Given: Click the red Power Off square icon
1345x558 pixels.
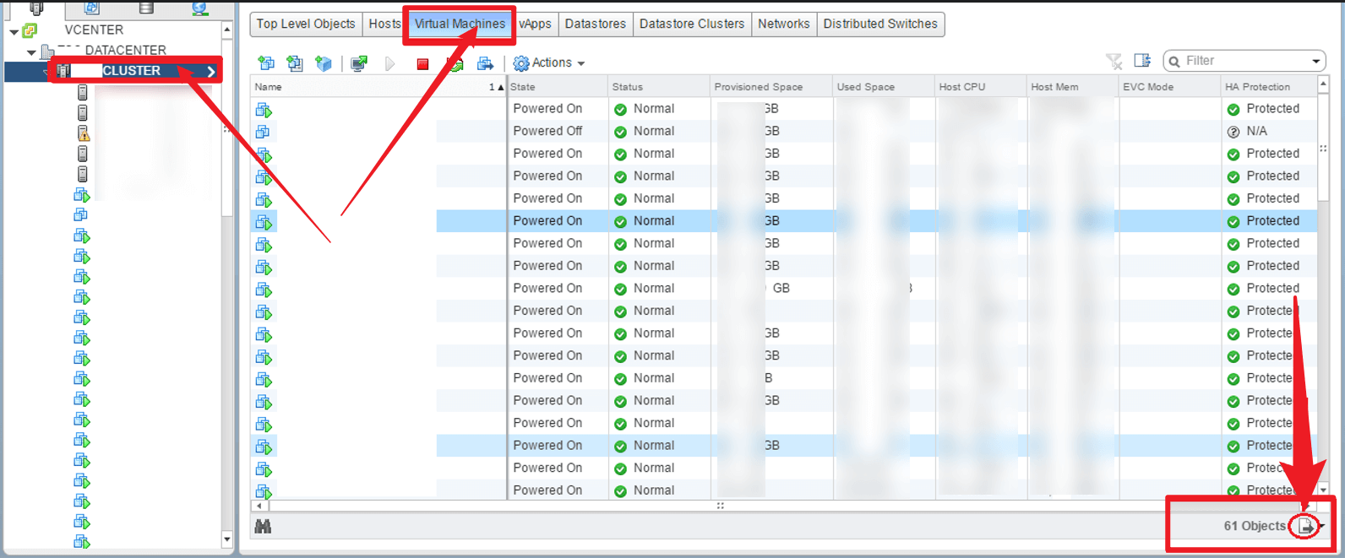Looking at the screenshot, I should coord(422,63).
